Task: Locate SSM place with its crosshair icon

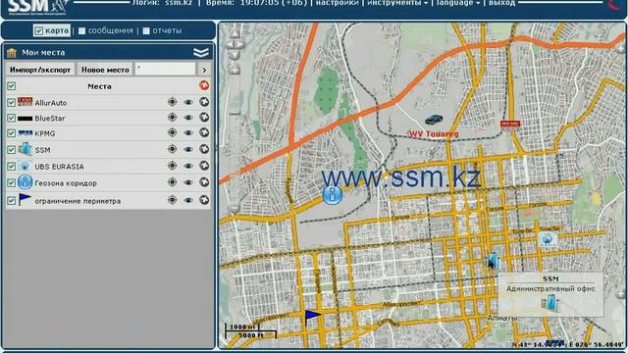Action: click(173, 149)
